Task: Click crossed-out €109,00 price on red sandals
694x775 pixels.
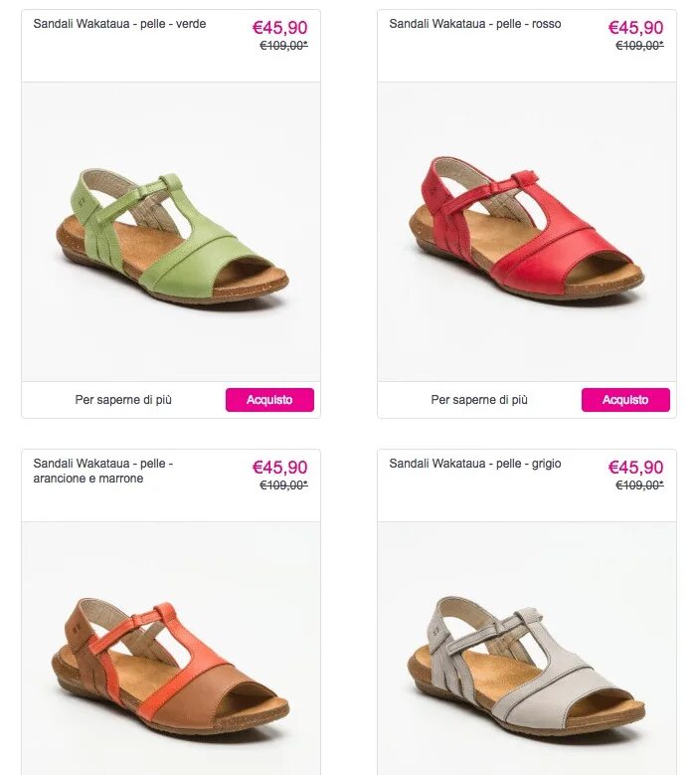Action: tap(639, 46)
